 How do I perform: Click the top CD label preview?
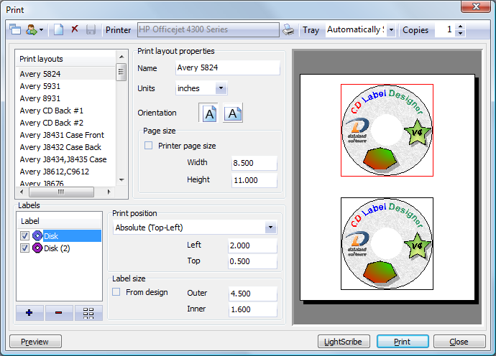(387, 130)
